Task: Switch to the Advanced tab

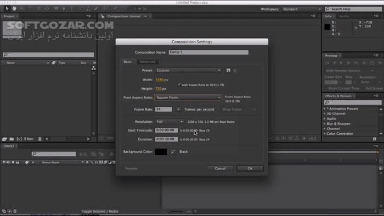Action: [x=147, y=61]
